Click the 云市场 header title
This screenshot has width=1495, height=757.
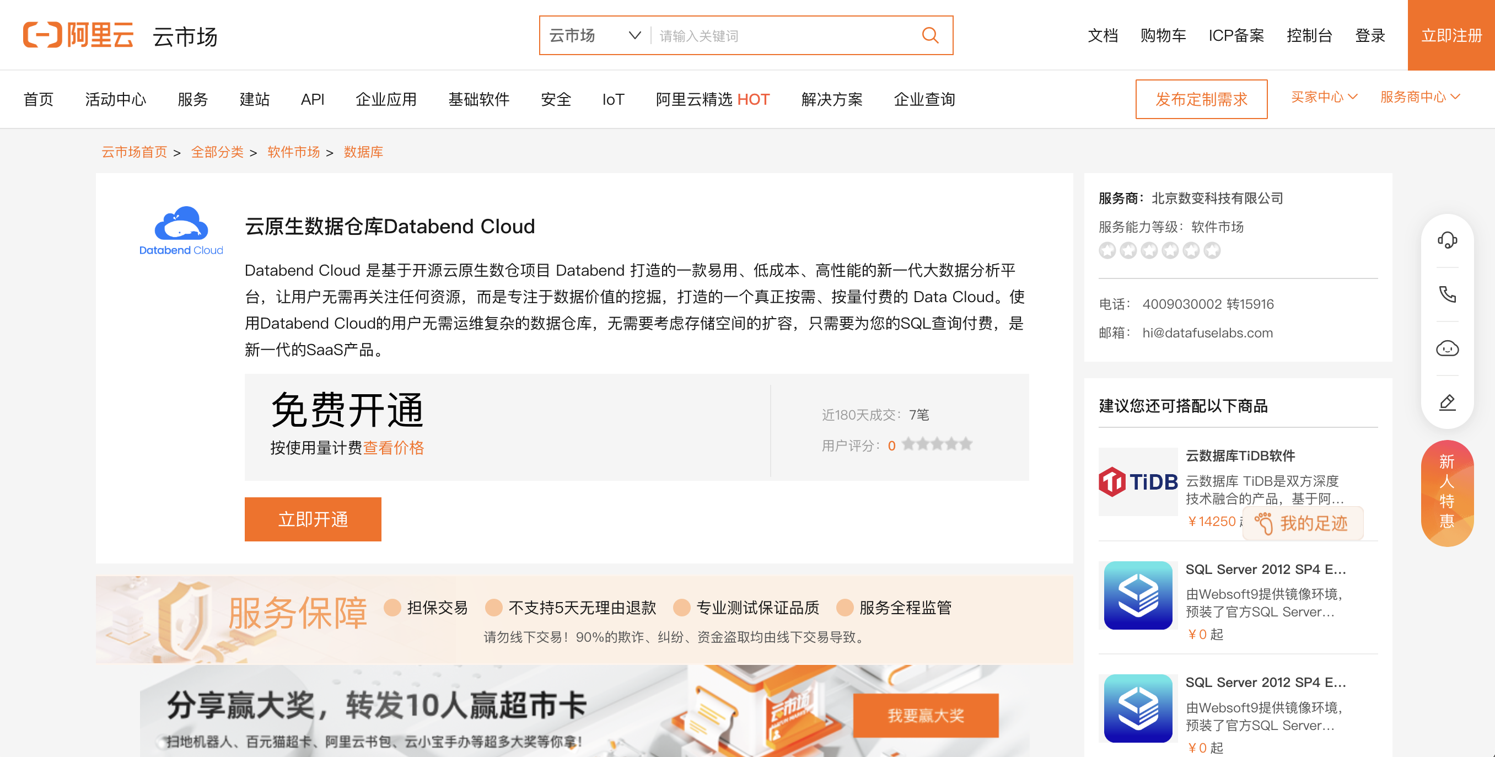click(x=185, y=36)
